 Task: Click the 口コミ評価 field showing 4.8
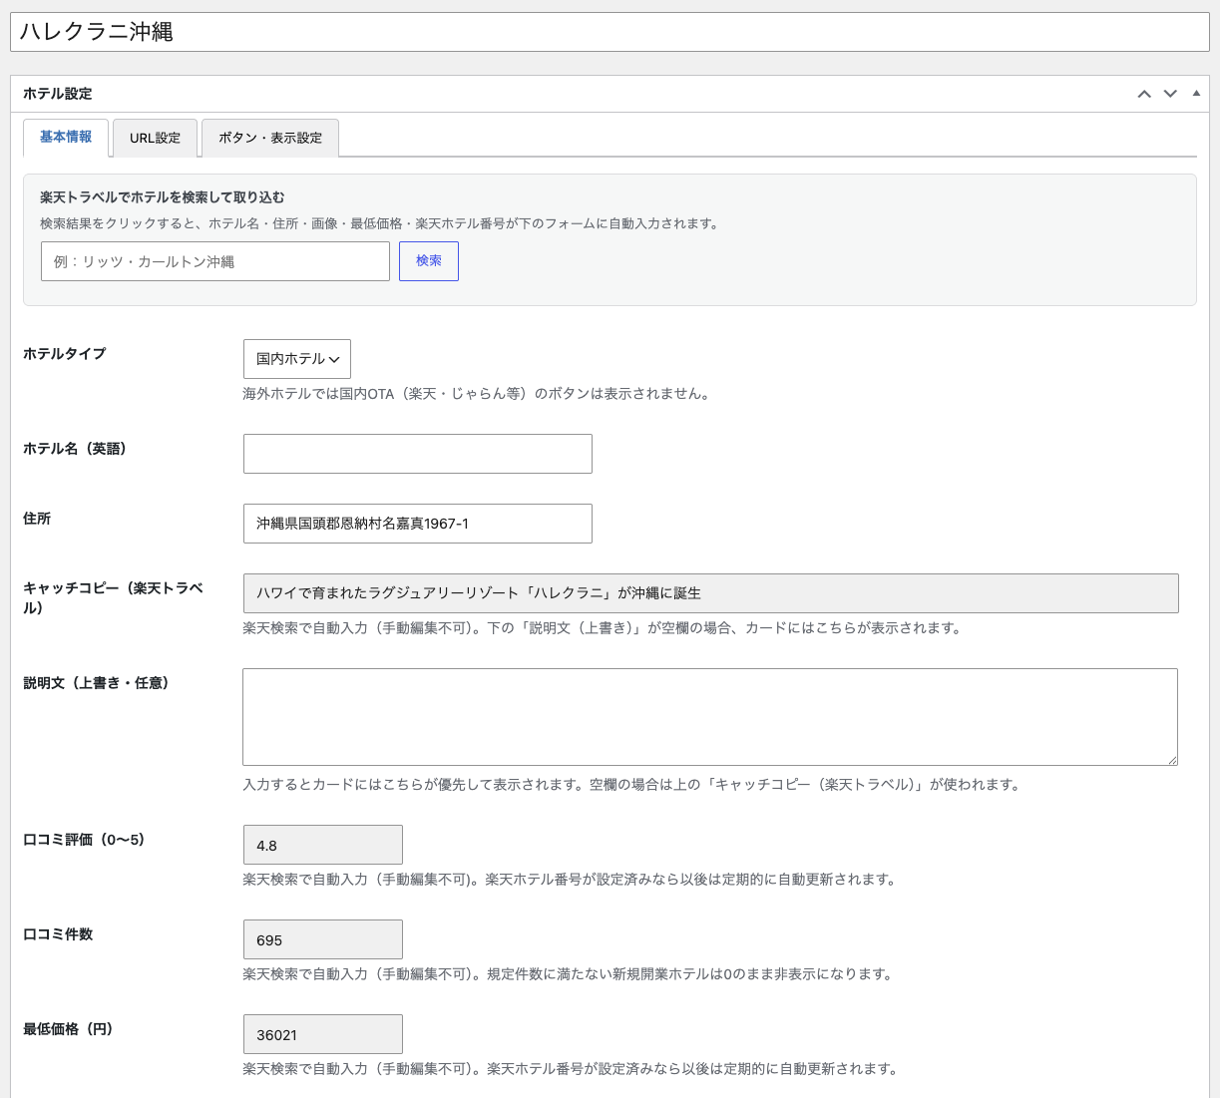323,845
